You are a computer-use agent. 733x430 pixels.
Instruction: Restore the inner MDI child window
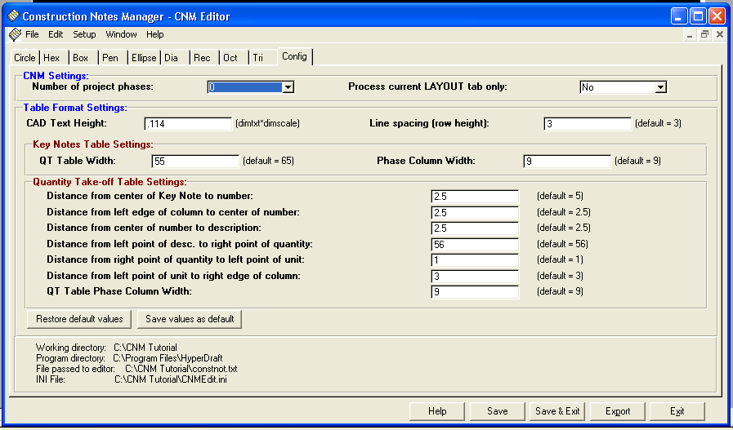pyautogui.click(x=704, y=35)
